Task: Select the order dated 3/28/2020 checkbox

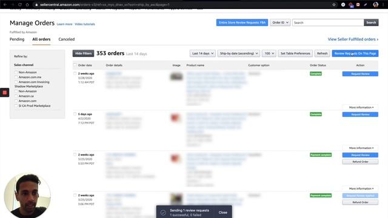Action: click(x=75, y=73)
